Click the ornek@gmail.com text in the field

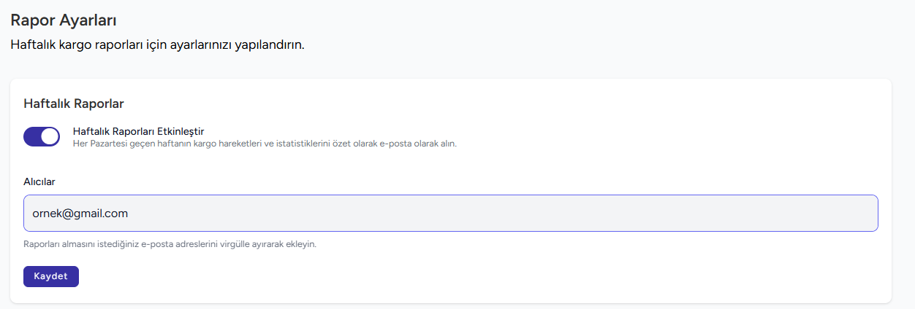(80, 214)
